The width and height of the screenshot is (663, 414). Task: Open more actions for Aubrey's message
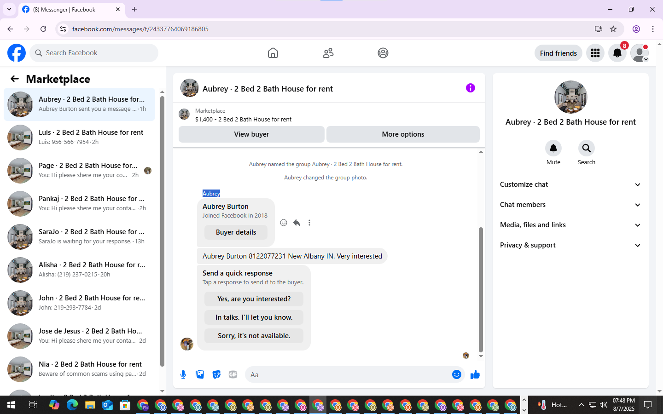[309, 223]
